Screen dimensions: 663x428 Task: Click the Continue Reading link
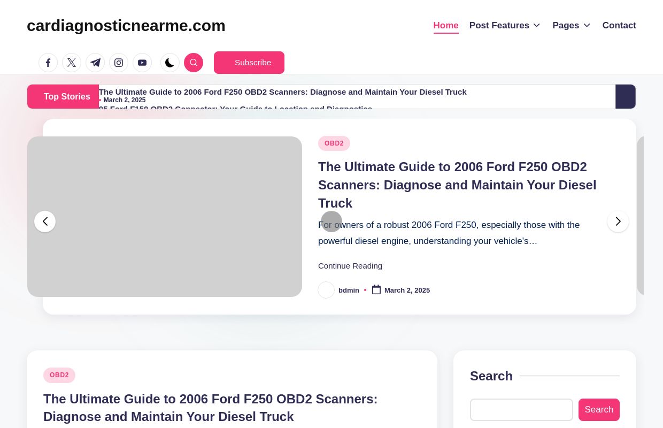tap(350, 266)
